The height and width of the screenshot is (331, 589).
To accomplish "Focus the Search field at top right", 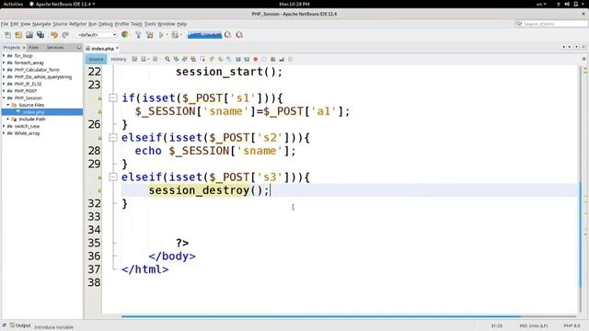I will click(551, 24).
